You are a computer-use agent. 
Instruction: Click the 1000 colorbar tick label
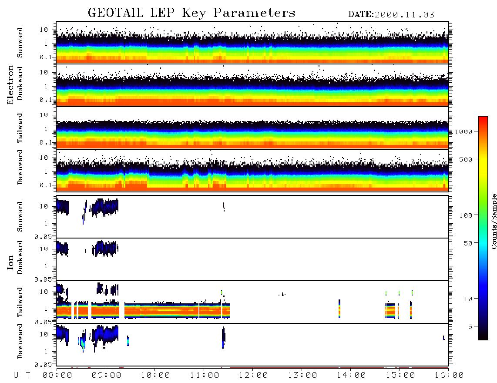click(x=464, y=131)
